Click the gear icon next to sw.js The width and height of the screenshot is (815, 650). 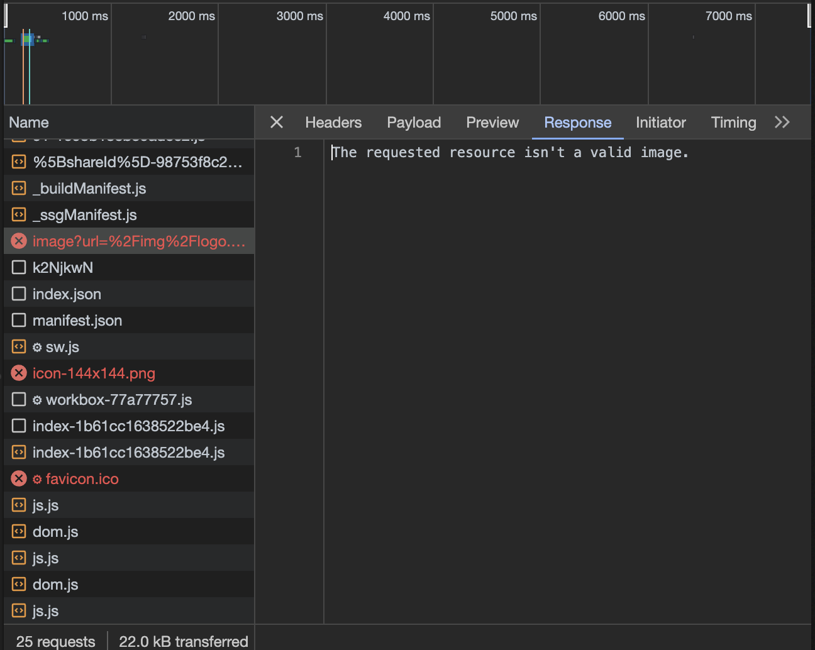(36, 346)
